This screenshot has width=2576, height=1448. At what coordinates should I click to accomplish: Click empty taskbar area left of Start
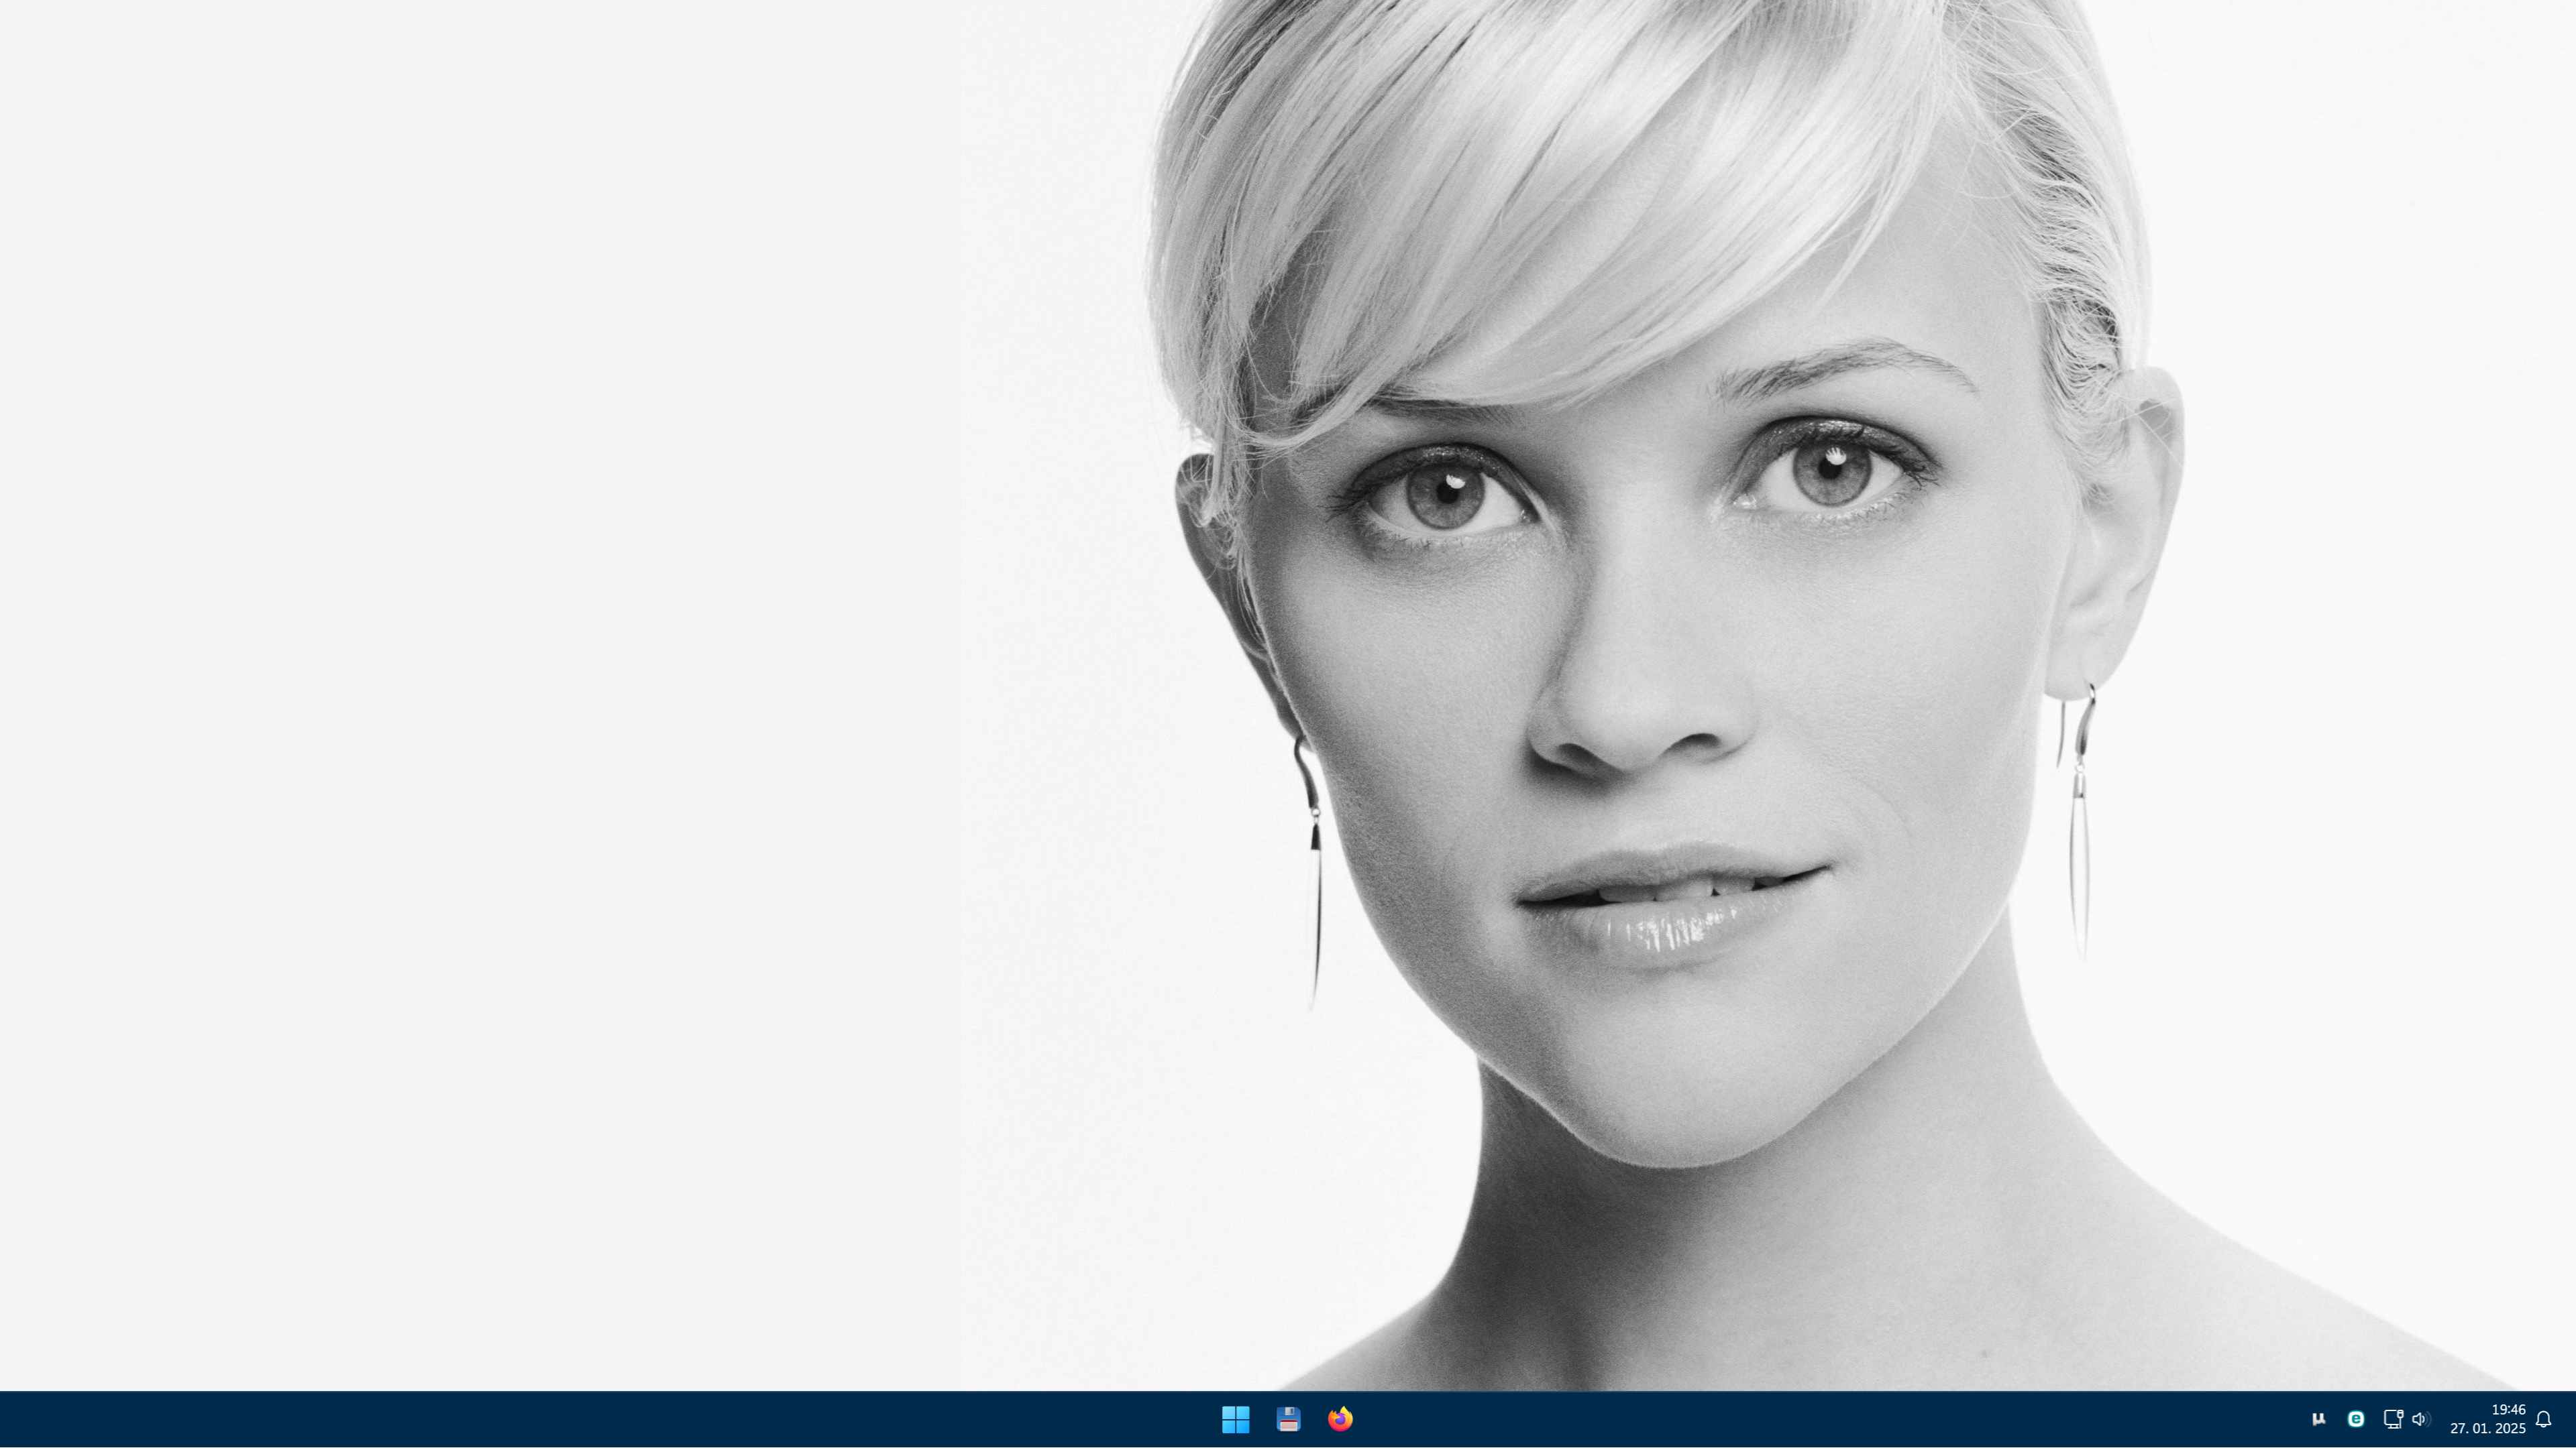(600, 1419)
